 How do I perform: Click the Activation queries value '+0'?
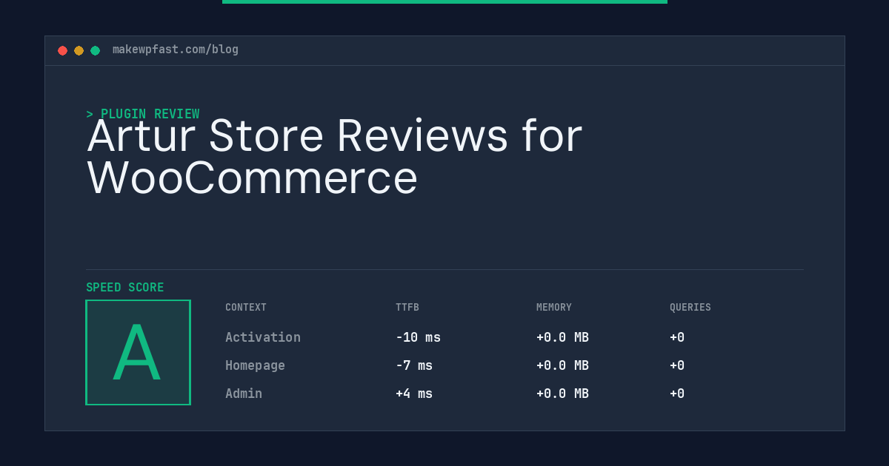pos(677,337)
